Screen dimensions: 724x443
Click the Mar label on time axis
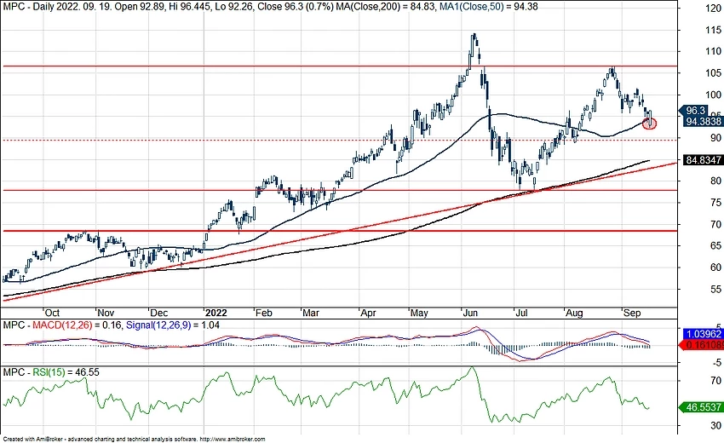(x=311, y=313)
